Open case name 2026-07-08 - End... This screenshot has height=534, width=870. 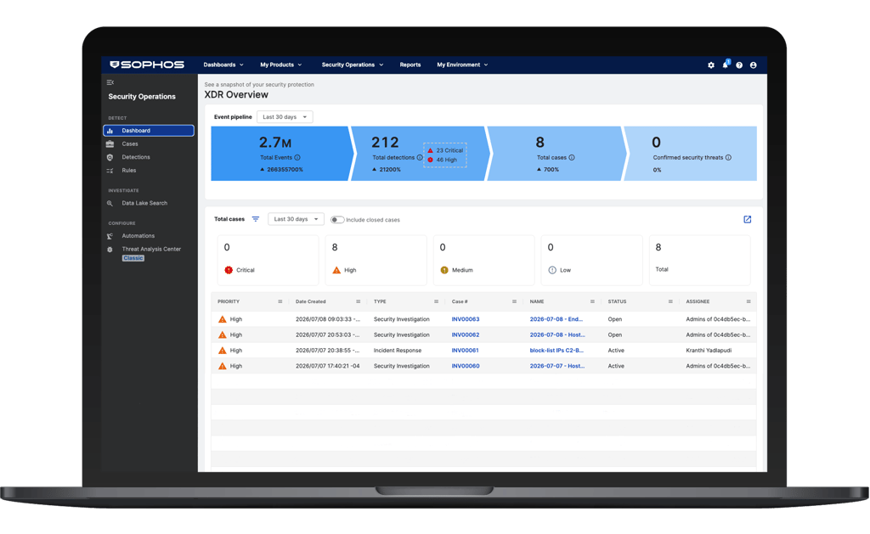(x=556, y=319)
